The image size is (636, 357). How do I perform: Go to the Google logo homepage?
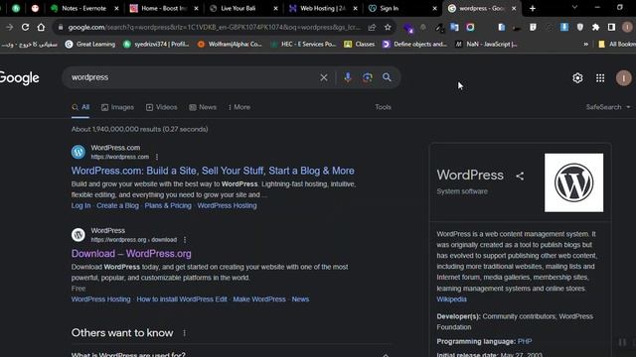pos(20,78)
